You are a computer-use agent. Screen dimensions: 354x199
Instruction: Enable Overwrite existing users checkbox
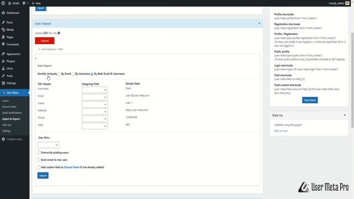[x=39, y=153]
